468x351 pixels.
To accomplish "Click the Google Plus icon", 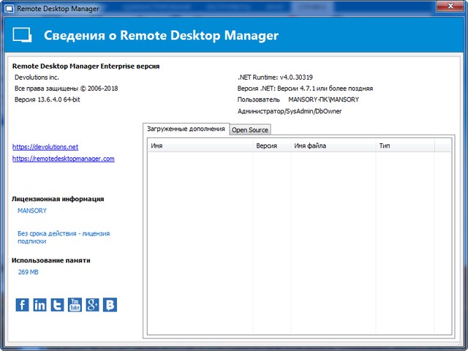I will click(92, 305).
